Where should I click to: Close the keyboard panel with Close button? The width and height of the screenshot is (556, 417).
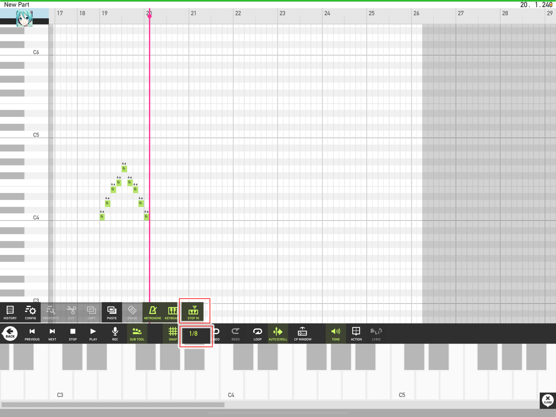(x=548, y=400)
